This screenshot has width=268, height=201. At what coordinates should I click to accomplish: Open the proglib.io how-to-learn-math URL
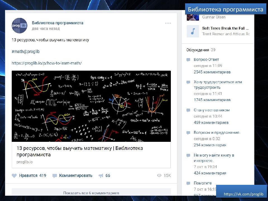click(x=47, y=63)
